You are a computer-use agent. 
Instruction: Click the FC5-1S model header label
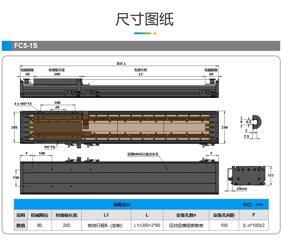26,46
